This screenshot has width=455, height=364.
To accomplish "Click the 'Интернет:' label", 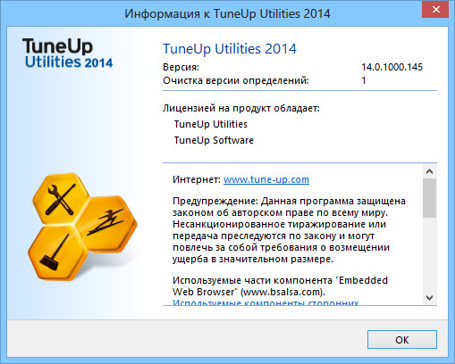I will (x=197, y=179).
